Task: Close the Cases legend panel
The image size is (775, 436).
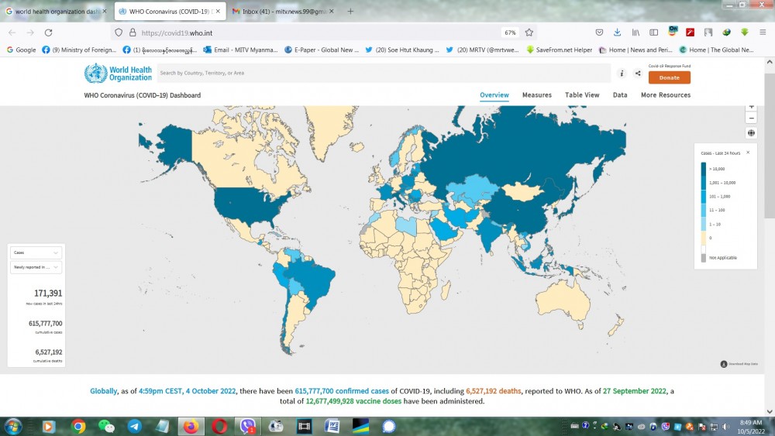Action: (x=748, y=153)
